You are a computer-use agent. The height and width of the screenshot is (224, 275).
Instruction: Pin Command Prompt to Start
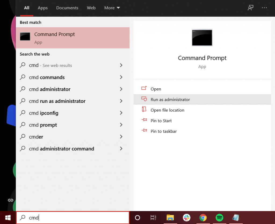[x=161, y=121]
